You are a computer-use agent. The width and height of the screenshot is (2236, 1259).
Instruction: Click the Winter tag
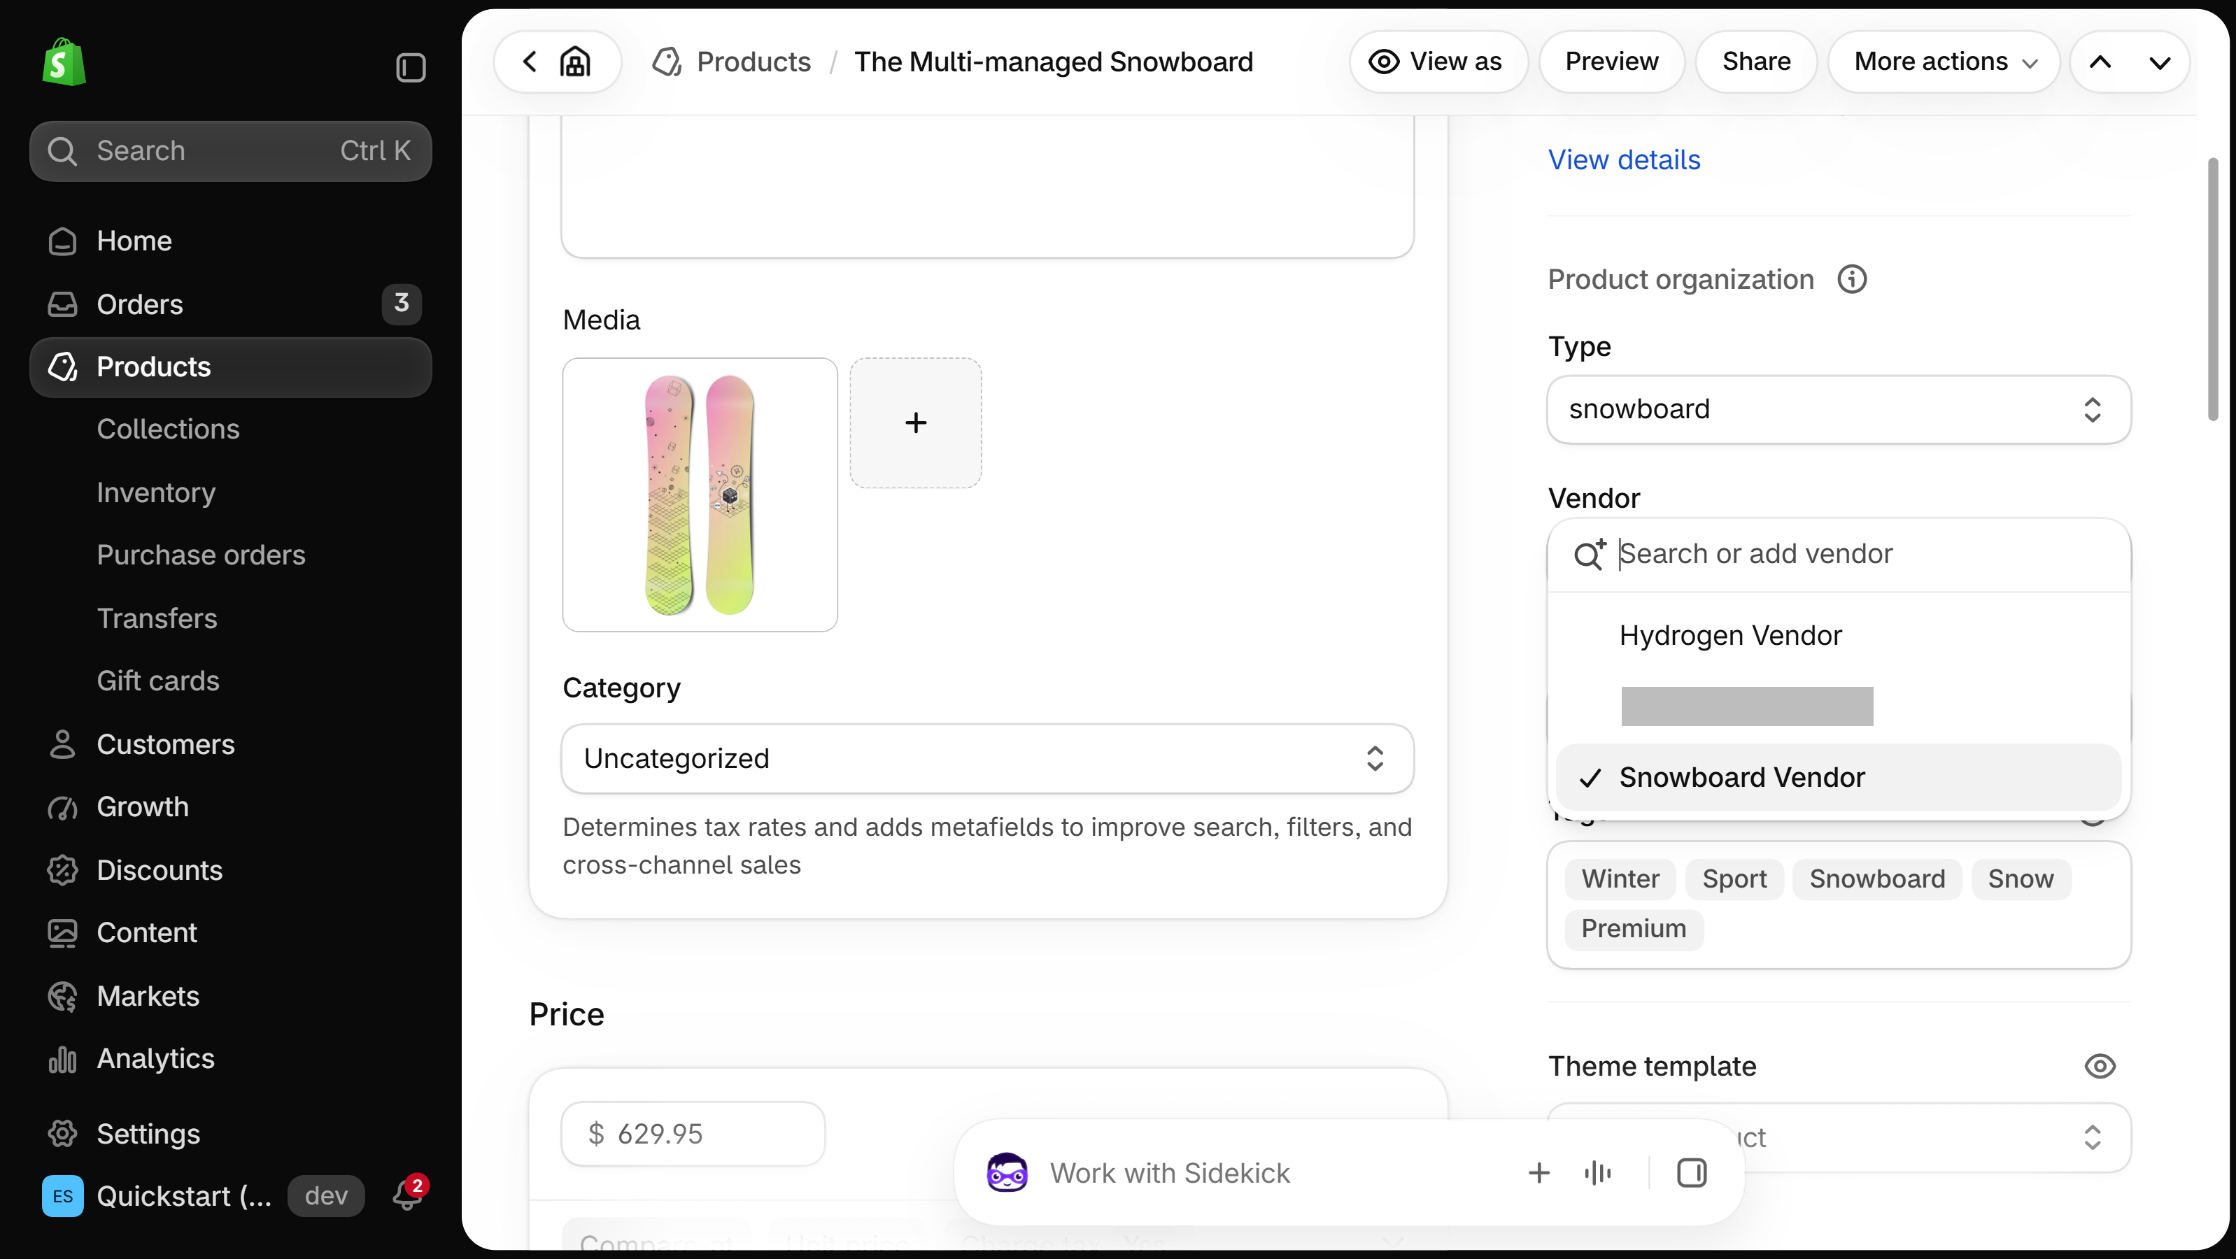pos(1620,880)
